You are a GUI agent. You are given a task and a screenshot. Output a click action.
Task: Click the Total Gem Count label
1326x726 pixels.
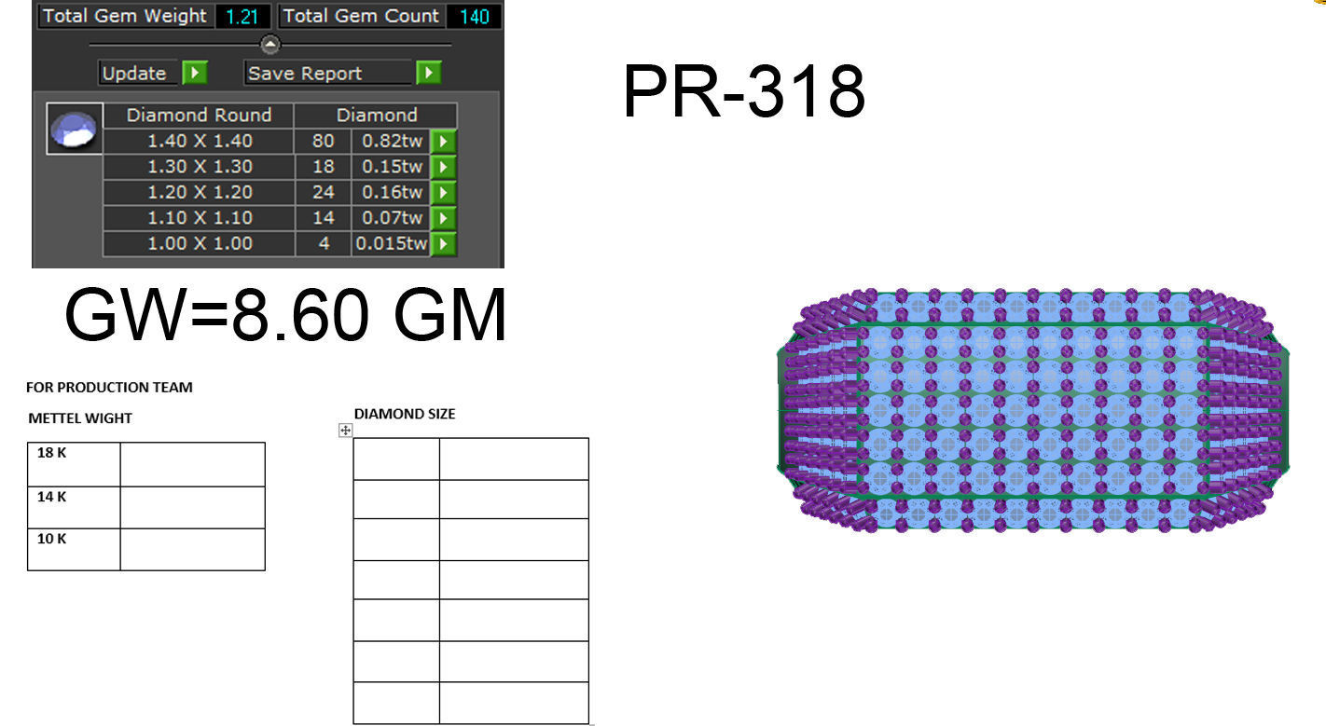[360, 16]
